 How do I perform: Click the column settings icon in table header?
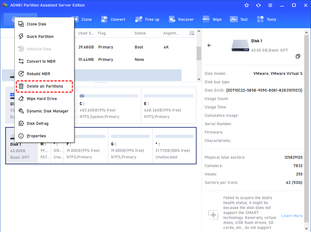(x=192, y=33)
